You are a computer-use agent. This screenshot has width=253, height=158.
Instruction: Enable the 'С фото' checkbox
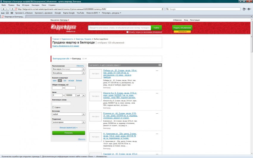[53, 107]
